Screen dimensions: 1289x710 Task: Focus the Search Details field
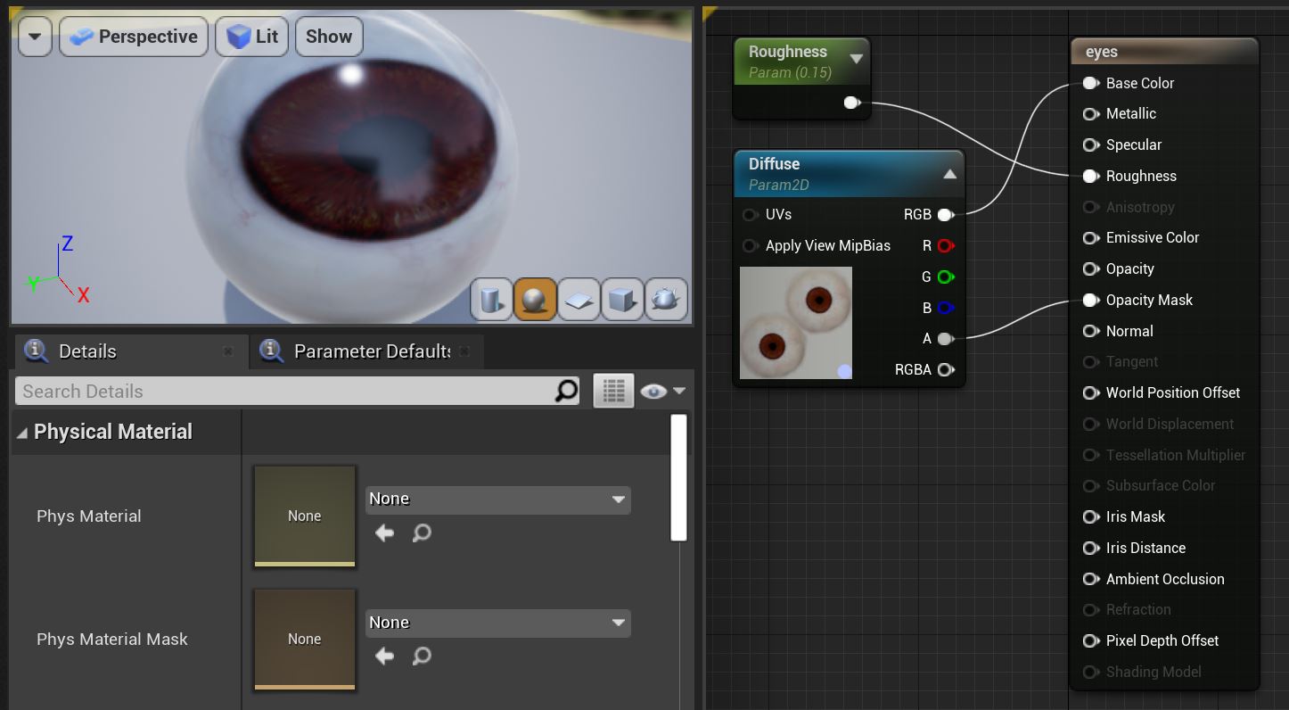pos(285,391)
